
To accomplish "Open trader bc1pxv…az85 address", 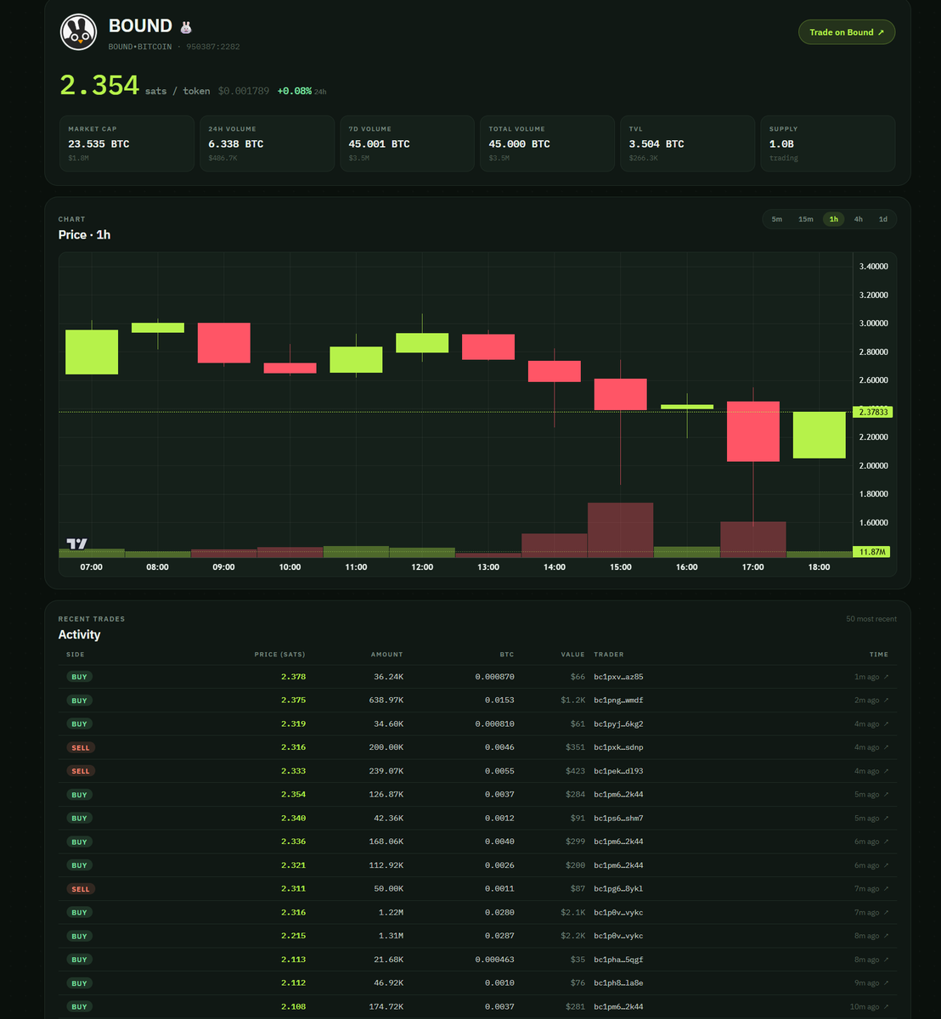I will [618, 677].
